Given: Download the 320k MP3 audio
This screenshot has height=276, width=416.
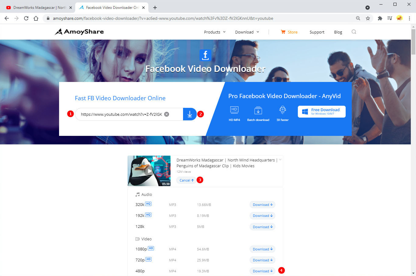Looking at the screenshot, I should 263,205.
